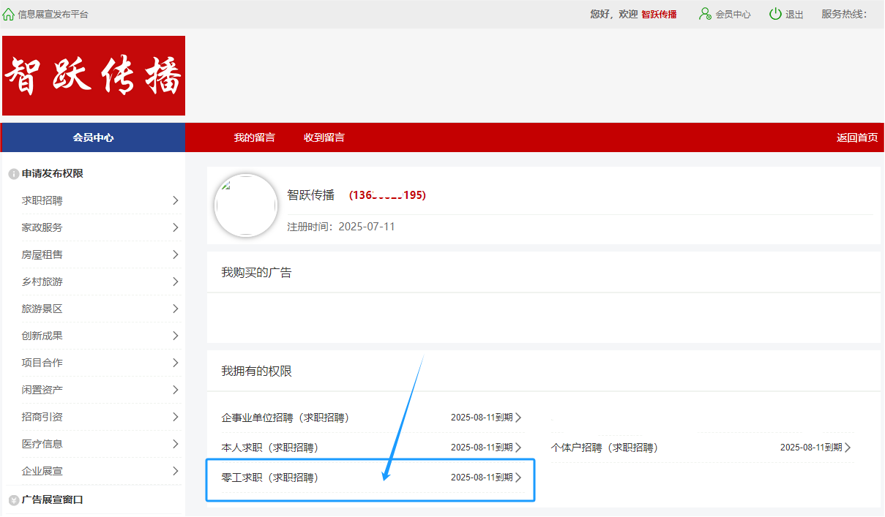
Task: Click arrow next to 企事业单位招聘 expiry date
Action: [518, 418]
